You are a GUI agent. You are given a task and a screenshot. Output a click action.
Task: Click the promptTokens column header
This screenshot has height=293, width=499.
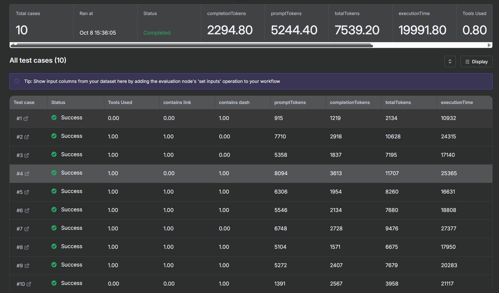[x=290, y=102]
